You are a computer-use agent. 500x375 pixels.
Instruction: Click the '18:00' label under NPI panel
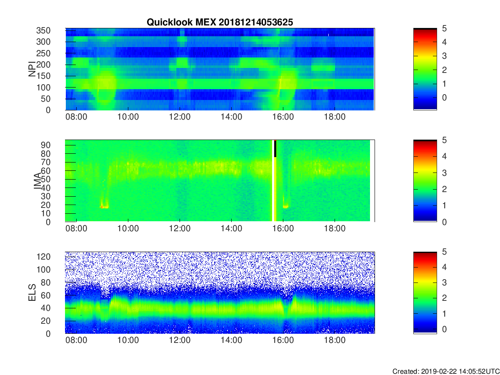pyautogui.click(x=335, y=117)
